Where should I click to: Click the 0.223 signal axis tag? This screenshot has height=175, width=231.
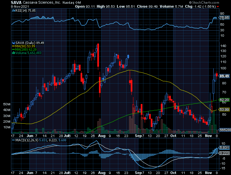click(224, 153)
